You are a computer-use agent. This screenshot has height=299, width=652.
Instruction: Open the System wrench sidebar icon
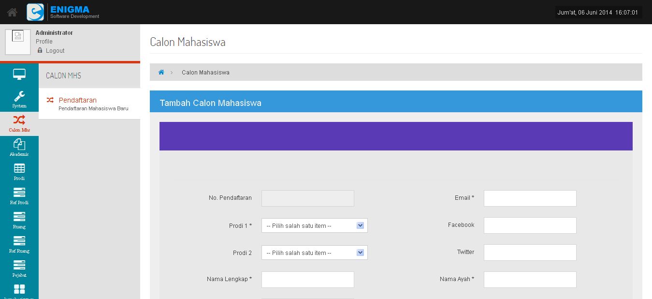coord(19,99)
